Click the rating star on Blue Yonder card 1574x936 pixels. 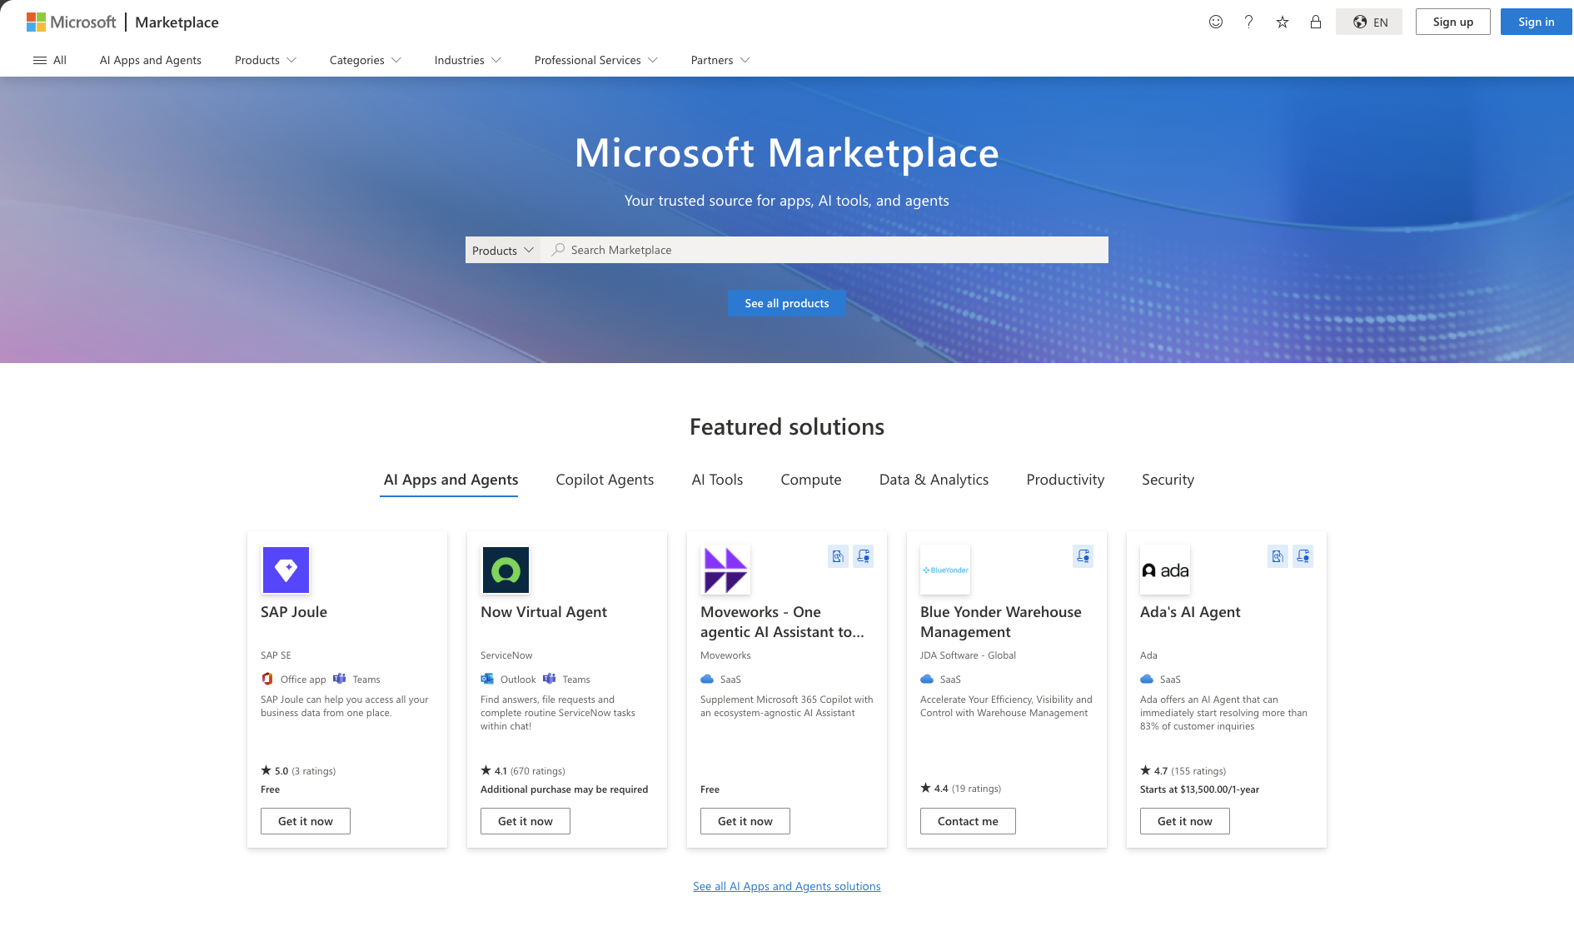pyautogui.click(x=925, y=788)
